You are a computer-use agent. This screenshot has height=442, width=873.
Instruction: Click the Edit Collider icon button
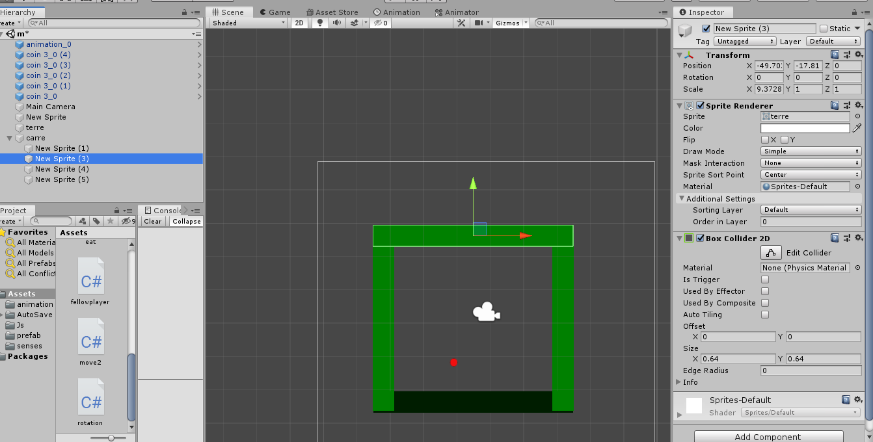click(771, 253)
